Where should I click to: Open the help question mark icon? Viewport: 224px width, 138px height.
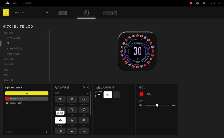pyautogui.click(x=197, y=3)
